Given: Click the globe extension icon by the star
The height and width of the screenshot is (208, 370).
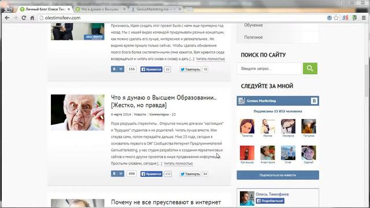Looking at the screenshot, I should 330,18.
